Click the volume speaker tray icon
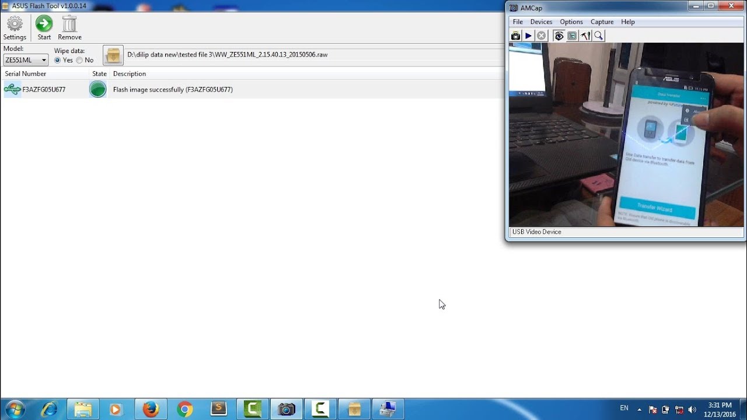747x420 pixels. pos(693,409)
